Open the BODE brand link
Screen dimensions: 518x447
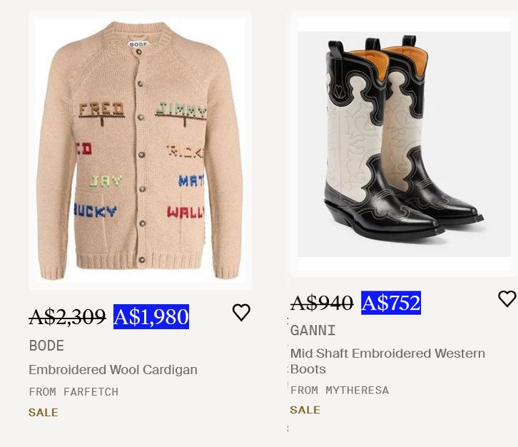click(46, 346)
